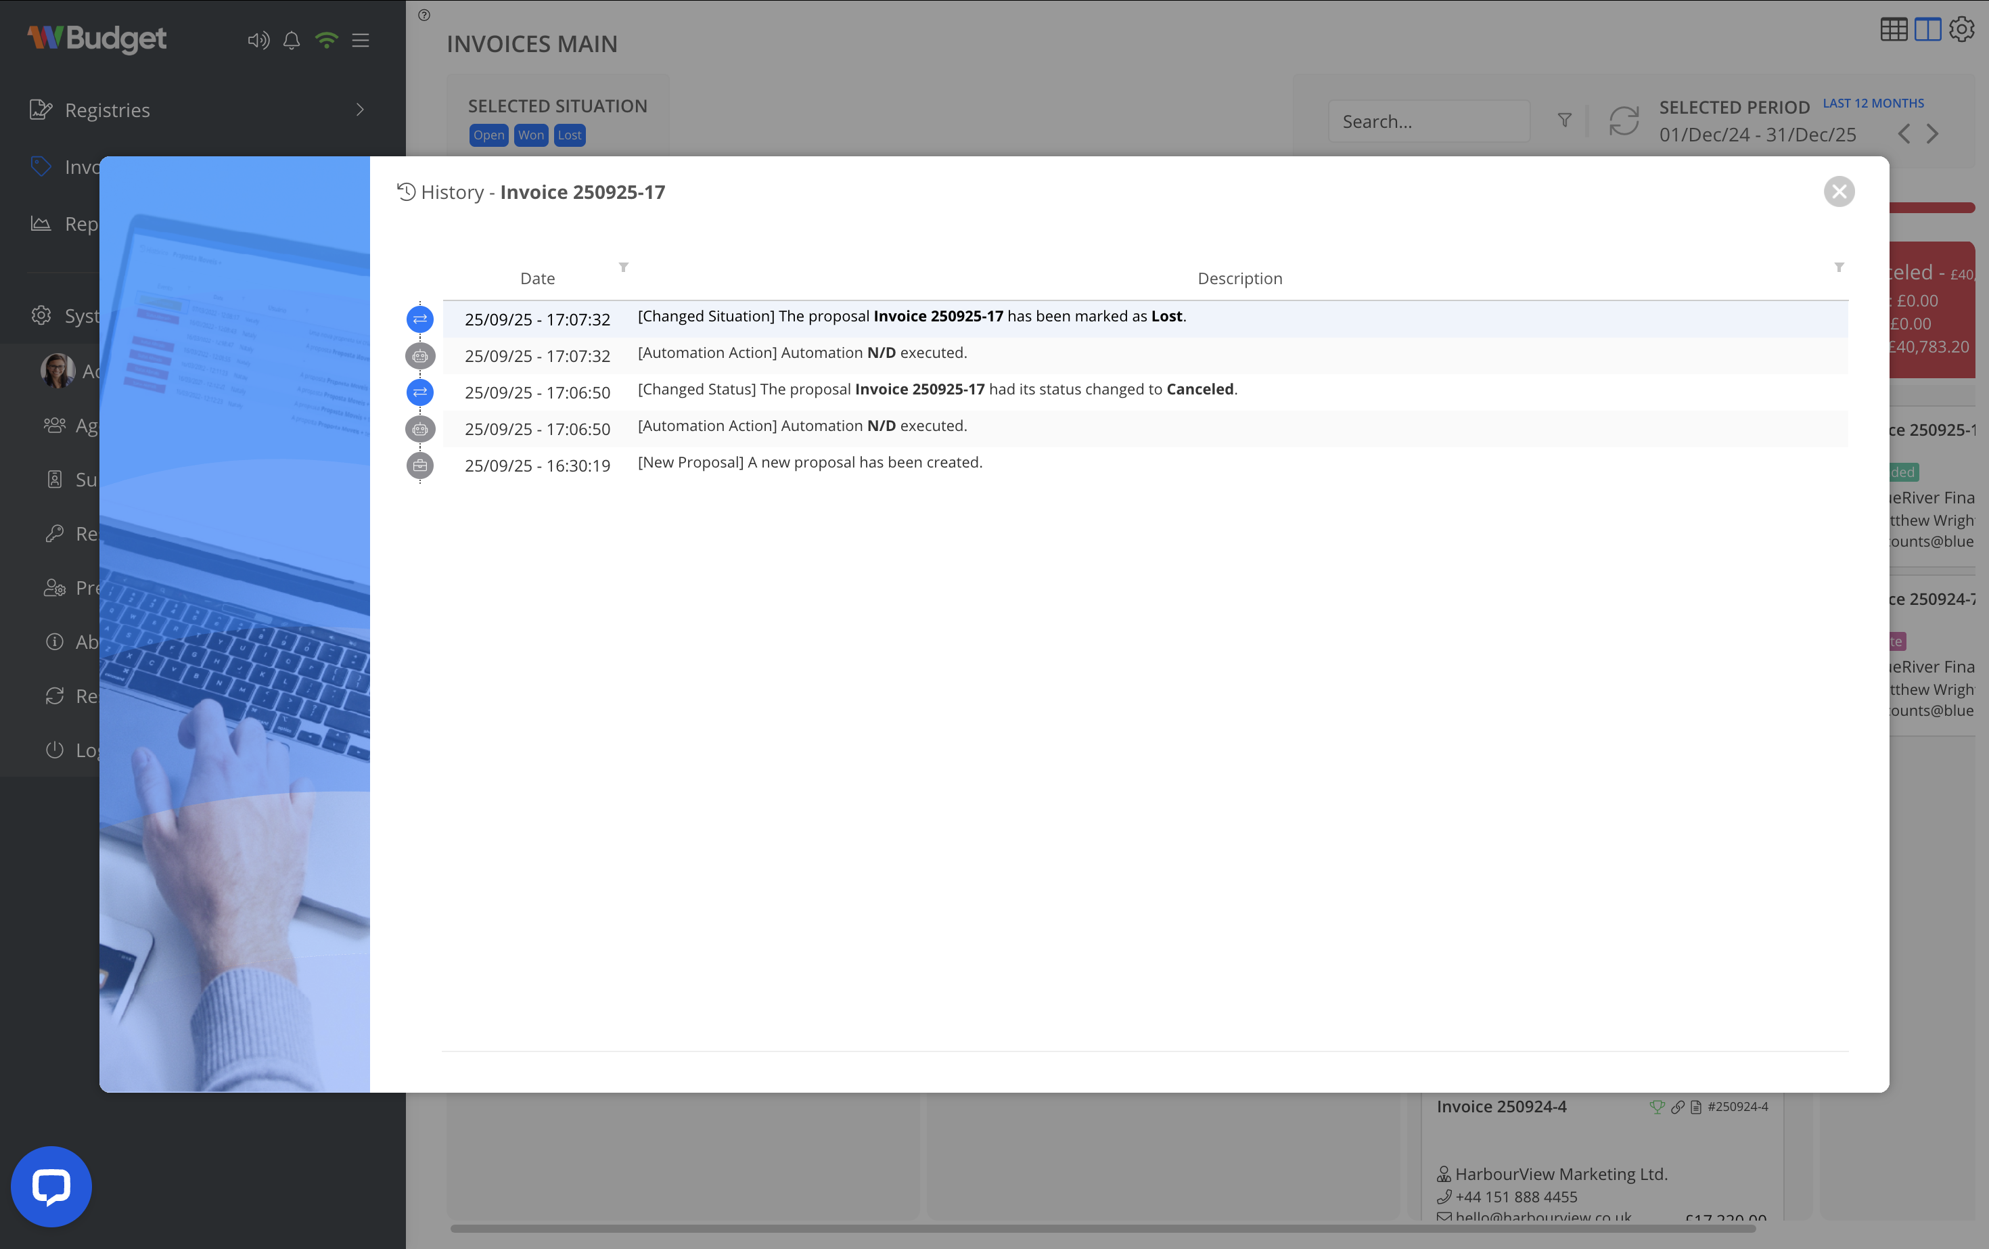Expand the Registries section chevron

coord(360,109)
